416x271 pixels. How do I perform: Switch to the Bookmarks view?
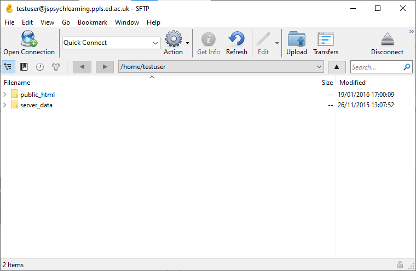click(24, 67)
